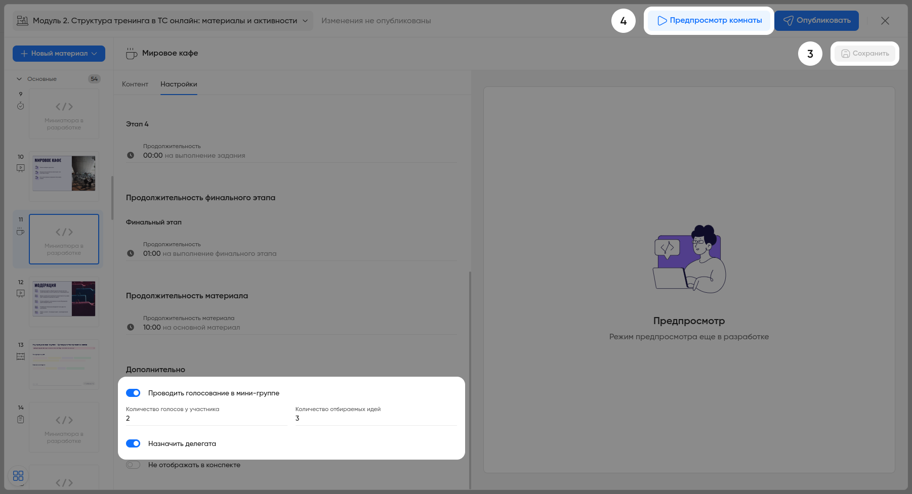Click presentation icon next to slide 10
The width and height of the screenshot is (912, 494).
click(21, 168)
